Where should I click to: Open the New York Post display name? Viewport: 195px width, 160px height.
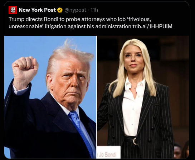click(x=37, y=10)
